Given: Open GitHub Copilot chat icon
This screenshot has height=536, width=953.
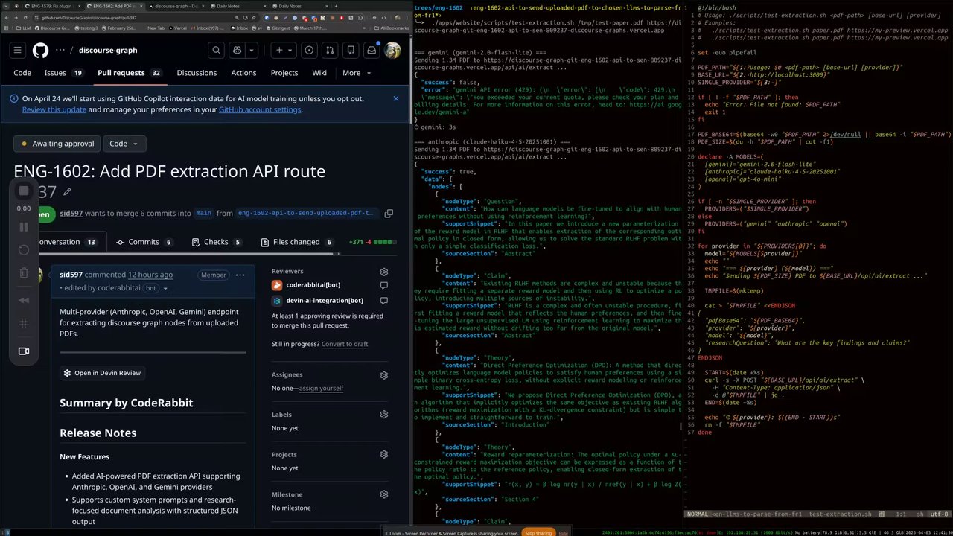Looking at the screenshot, I should [x=238, y=51].
